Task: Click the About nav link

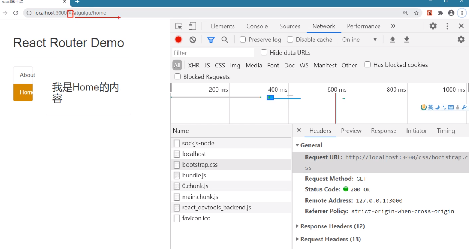Action: pos(23,75)
